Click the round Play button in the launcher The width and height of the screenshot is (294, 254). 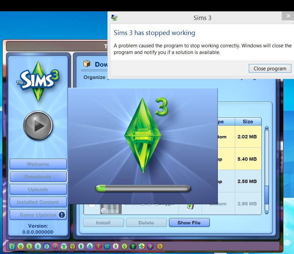tap(38, 125)
